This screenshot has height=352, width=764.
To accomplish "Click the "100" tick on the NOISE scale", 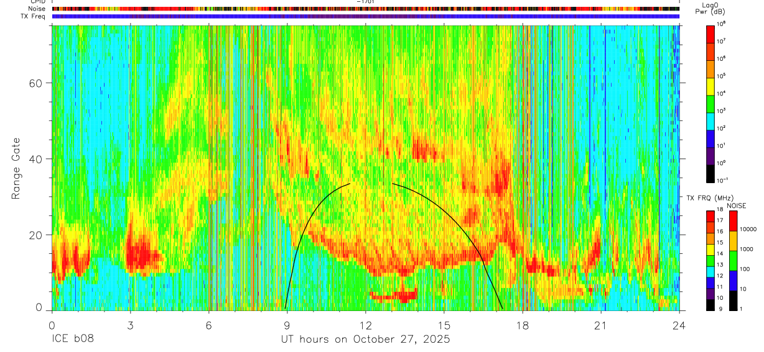I will pyautogui.click(x=746, y=269).
